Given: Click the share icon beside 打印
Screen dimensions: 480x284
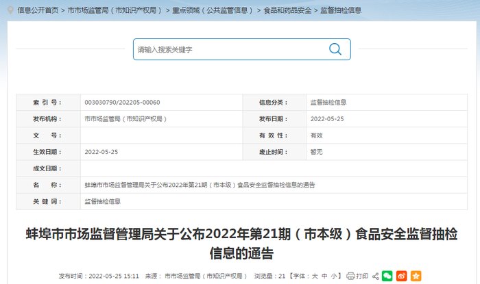Looking at the screenshot, I should (x=376, y=276).
